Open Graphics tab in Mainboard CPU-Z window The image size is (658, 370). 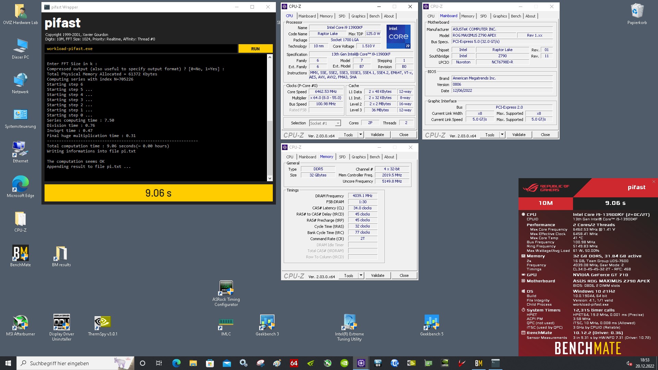coord(500,16)
